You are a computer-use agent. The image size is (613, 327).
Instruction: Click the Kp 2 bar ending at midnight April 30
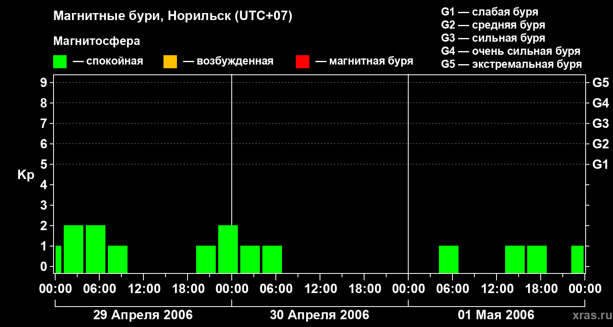228,249
